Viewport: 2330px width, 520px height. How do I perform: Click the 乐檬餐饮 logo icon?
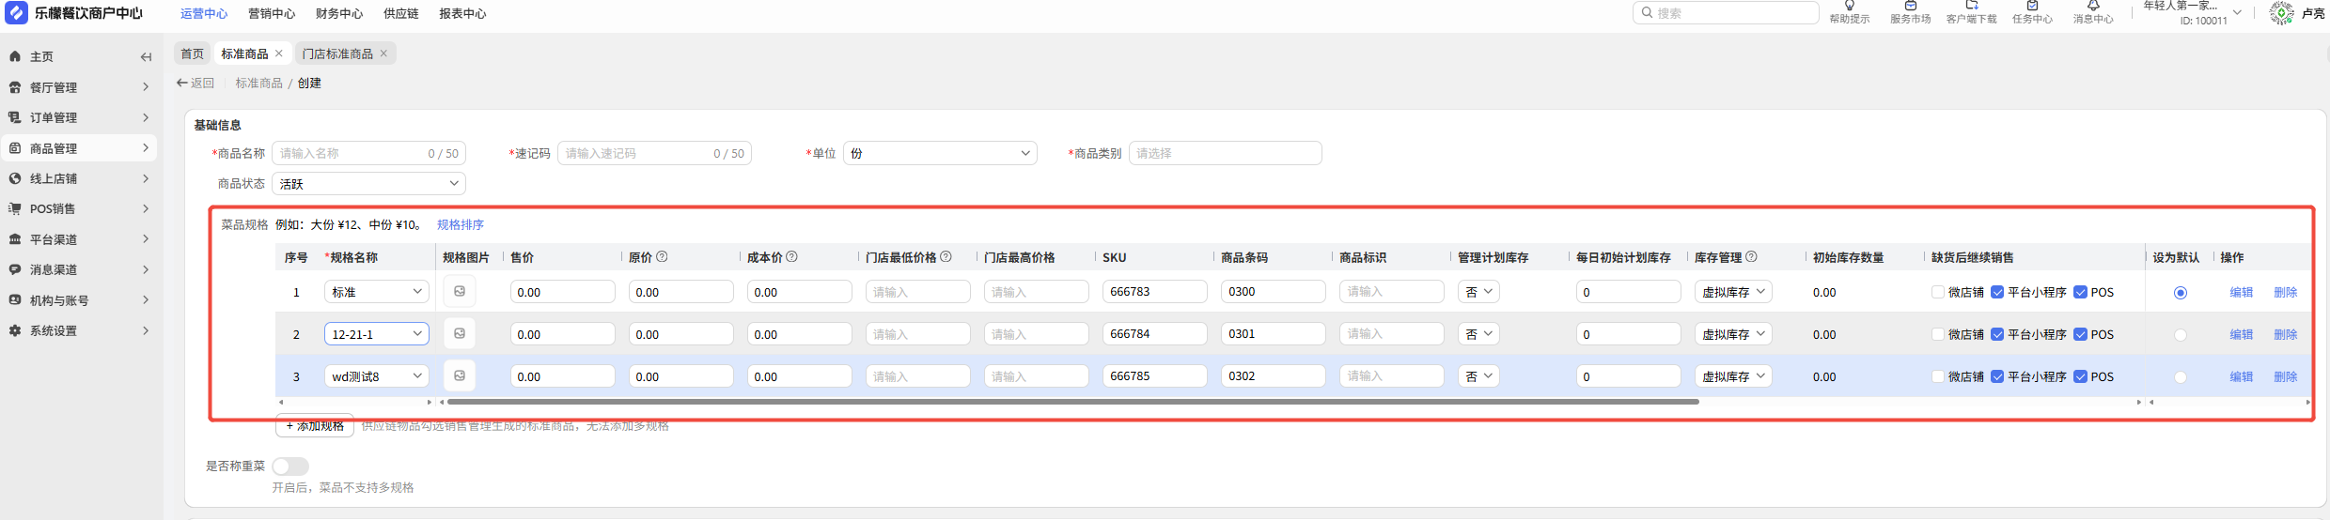[16, 13]
